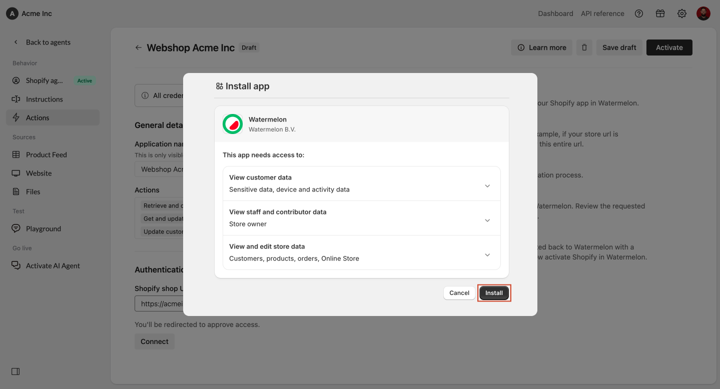Click the Draft status badge
This screenshot has width=720, height=389.
point(249,47)
